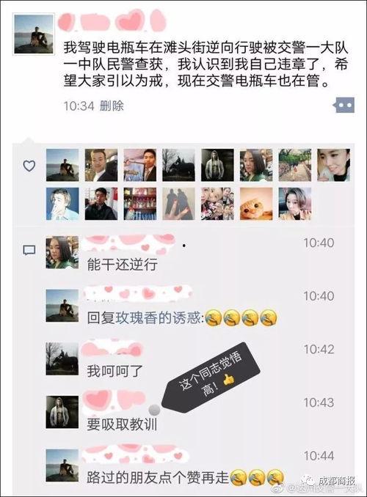367x497 pixels.
Task: Open avatar beside 能干还逆行 comment
Action: (x=62, y=252)
